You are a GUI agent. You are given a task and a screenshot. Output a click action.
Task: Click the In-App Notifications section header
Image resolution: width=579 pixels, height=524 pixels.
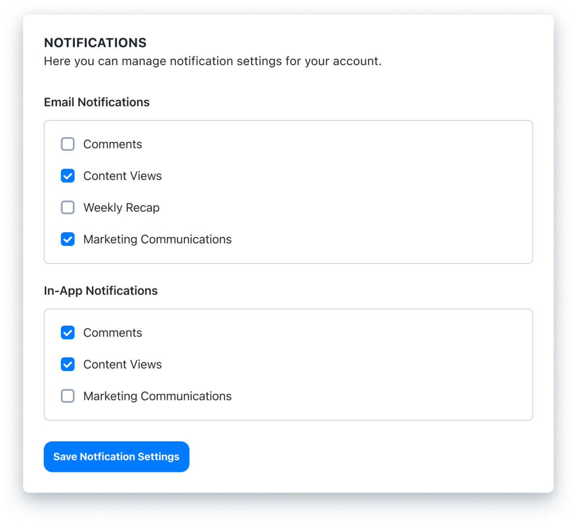(x=101, y=290)
